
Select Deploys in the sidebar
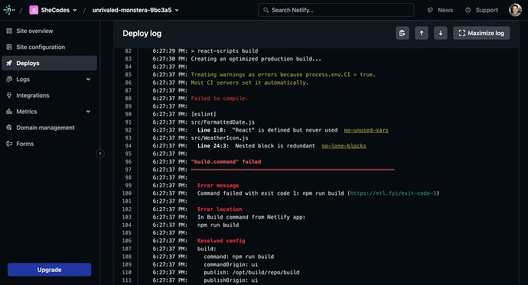(x=49, y=63)
